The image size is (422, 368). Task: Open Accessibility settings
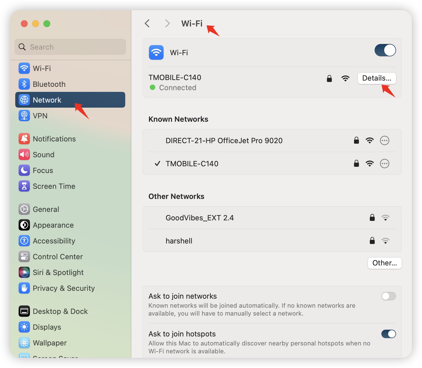point(70,241)
